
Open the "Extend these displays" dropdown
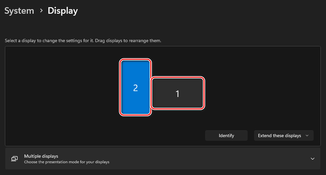point(284,135)
